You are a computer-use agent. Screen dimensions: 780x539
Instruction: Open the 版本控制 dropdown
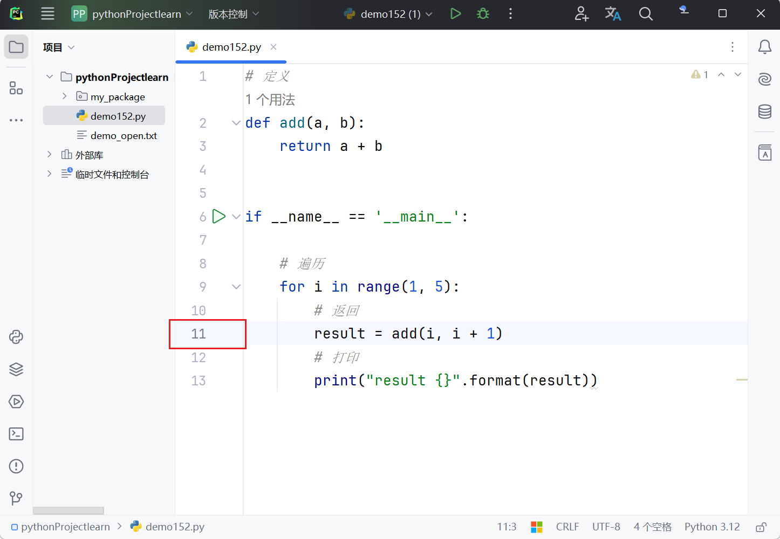click(234, 14)
